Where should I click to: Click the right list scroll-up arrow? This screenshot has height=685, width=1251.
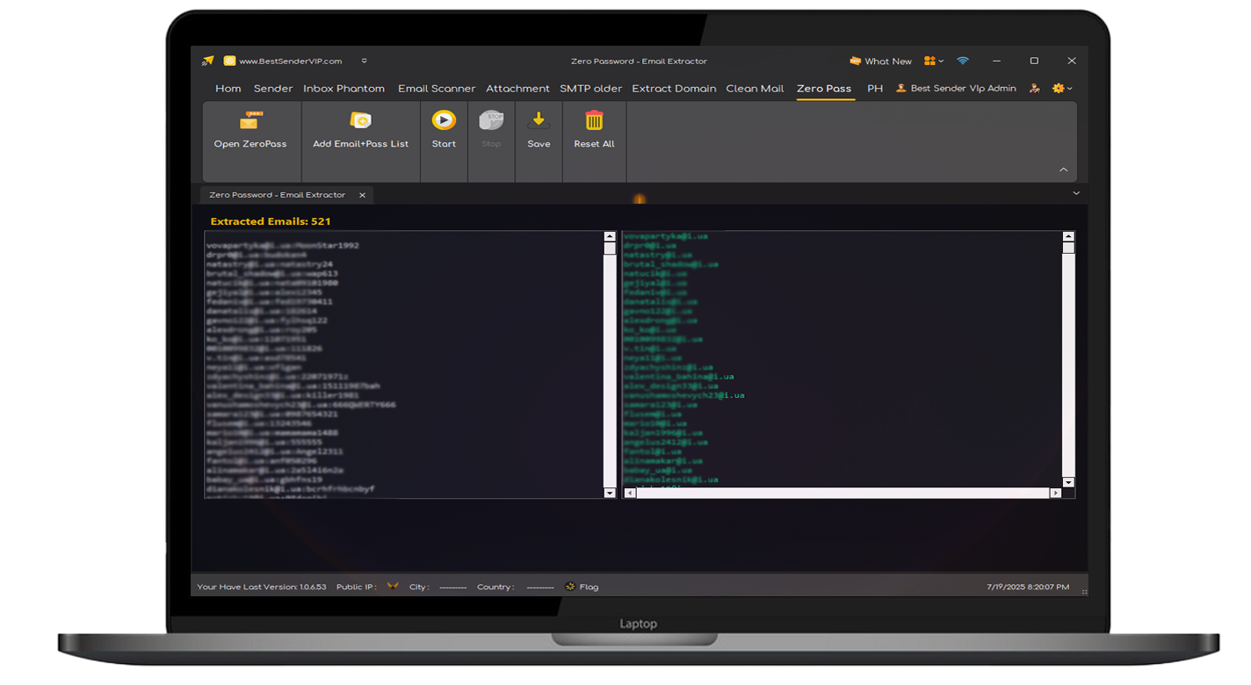[1068, 236]
